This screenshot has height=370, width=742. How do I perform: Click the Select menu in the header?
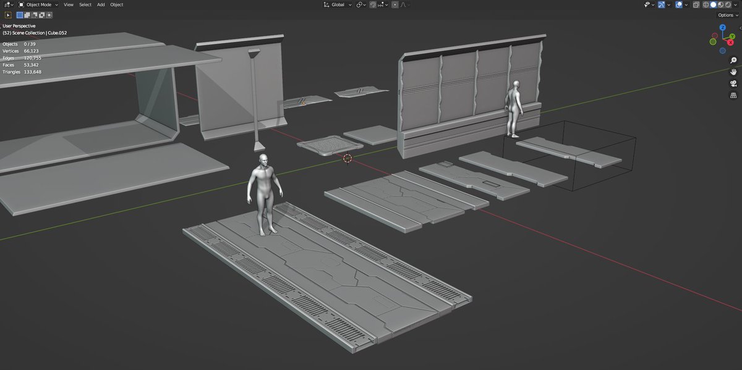click(85, 4)
